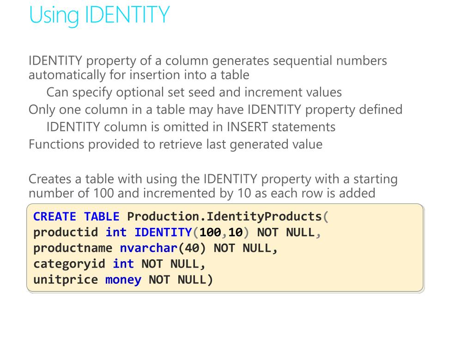Click the 'money' data type keyword

[x=123, y=280]
